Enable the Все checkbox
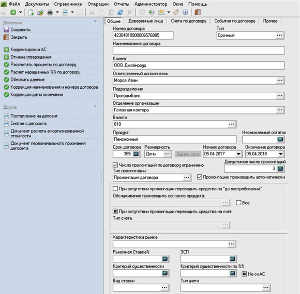Viewport: 300px width, 294px height. coord(238,203)
